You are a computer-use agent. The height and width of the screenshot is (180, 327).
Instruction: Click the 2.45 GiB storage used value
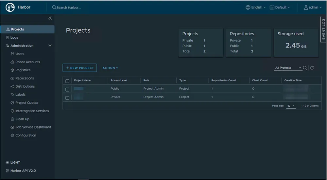pyautogui.click(x=296, y=45)
